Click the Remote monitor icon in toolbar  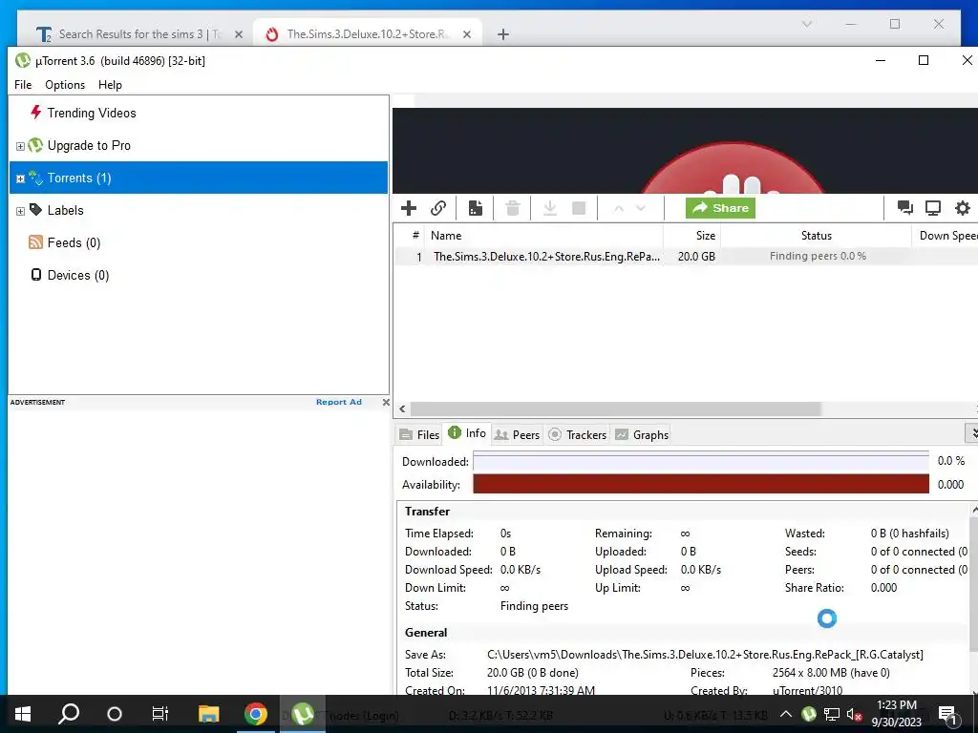point(933,208)
